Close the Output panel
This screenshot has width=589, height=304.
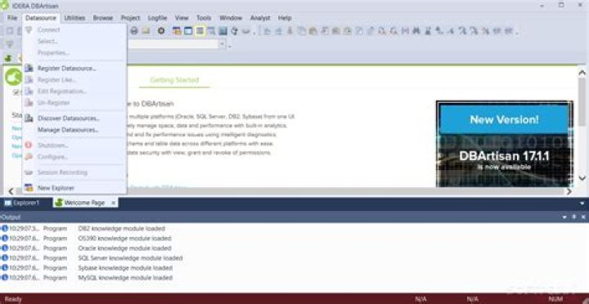click(583, 217)
